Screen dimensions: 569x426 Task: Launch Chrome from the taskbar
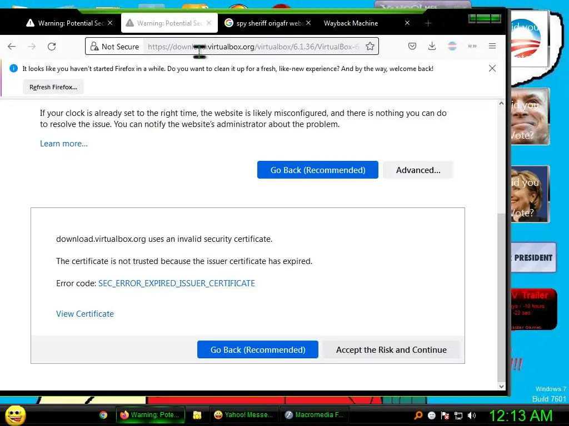click(103, 415)
